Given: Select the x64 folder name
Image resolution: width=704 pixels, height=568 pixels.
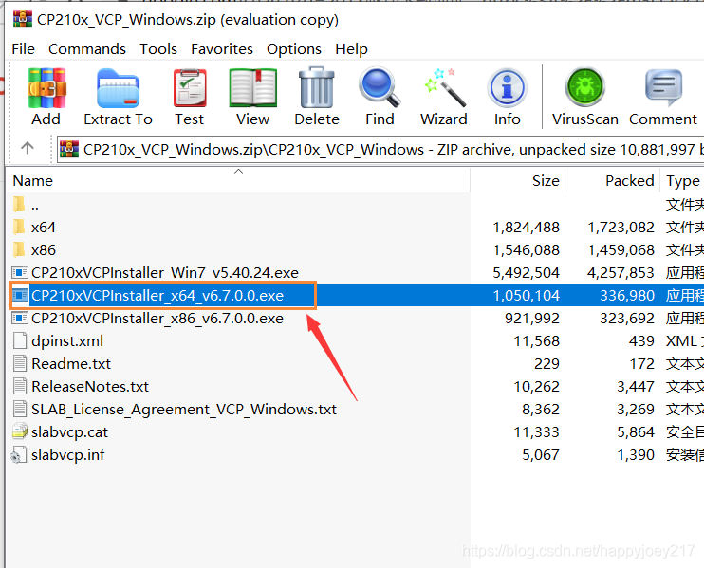Looking at the screenshot, I should pos(44,227).
